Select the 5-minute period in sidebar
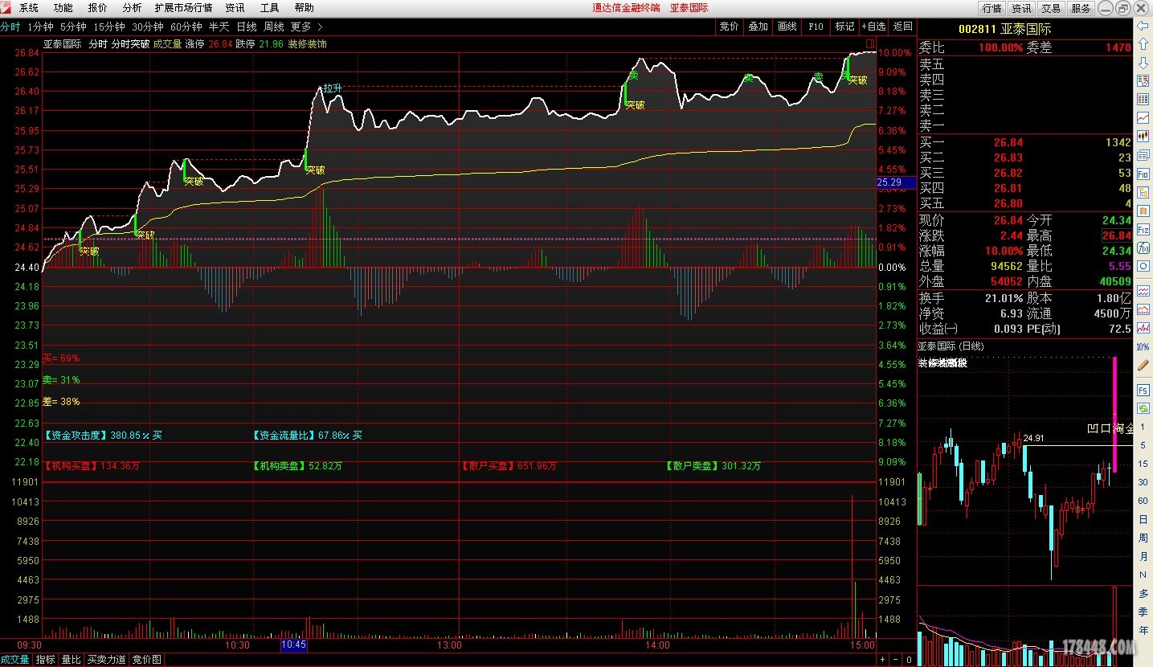This screenshot has width=1153, height=667. (1143, 445)
